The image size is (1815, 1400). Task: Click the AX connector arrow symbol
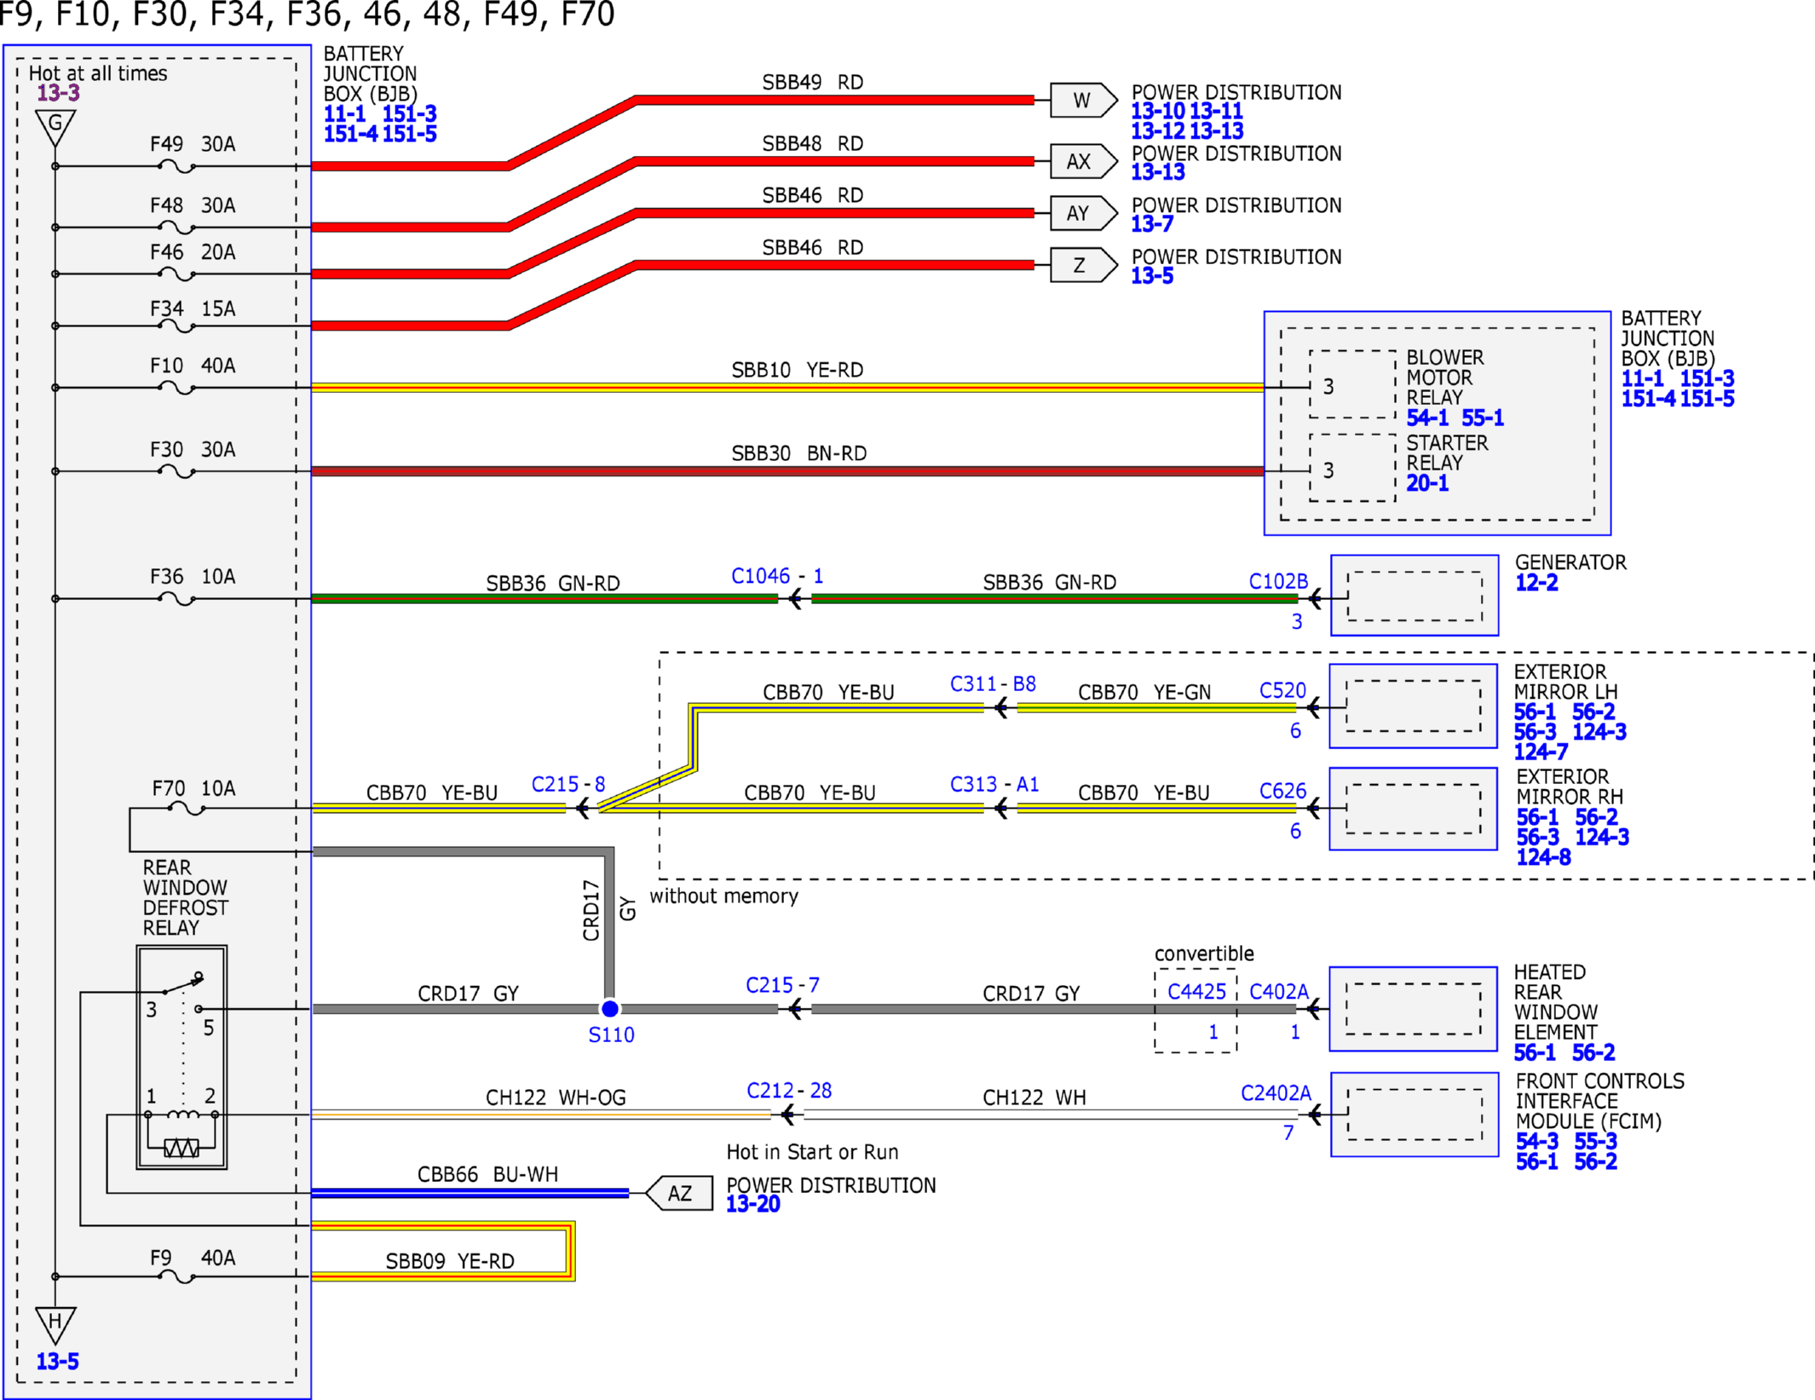[1083, 161]
